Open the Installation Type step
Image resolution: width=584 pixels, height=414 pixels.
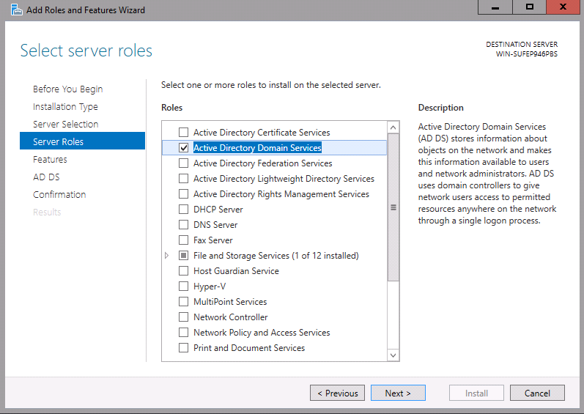click(65, 106)
